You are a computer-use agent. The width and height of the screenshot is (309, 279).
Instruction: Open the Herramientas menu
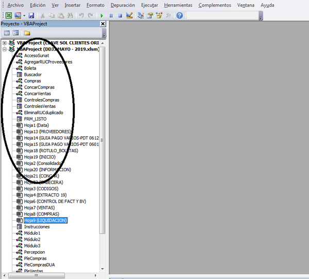coord(178,5)
